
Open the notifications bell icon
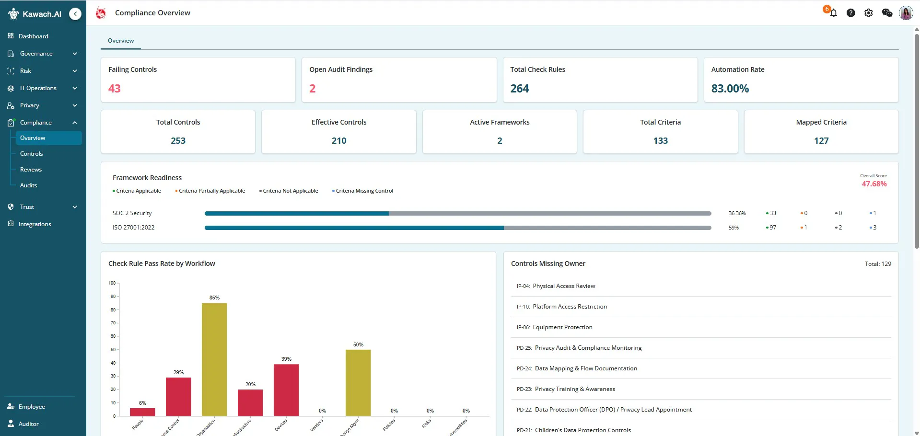(833, 13)
